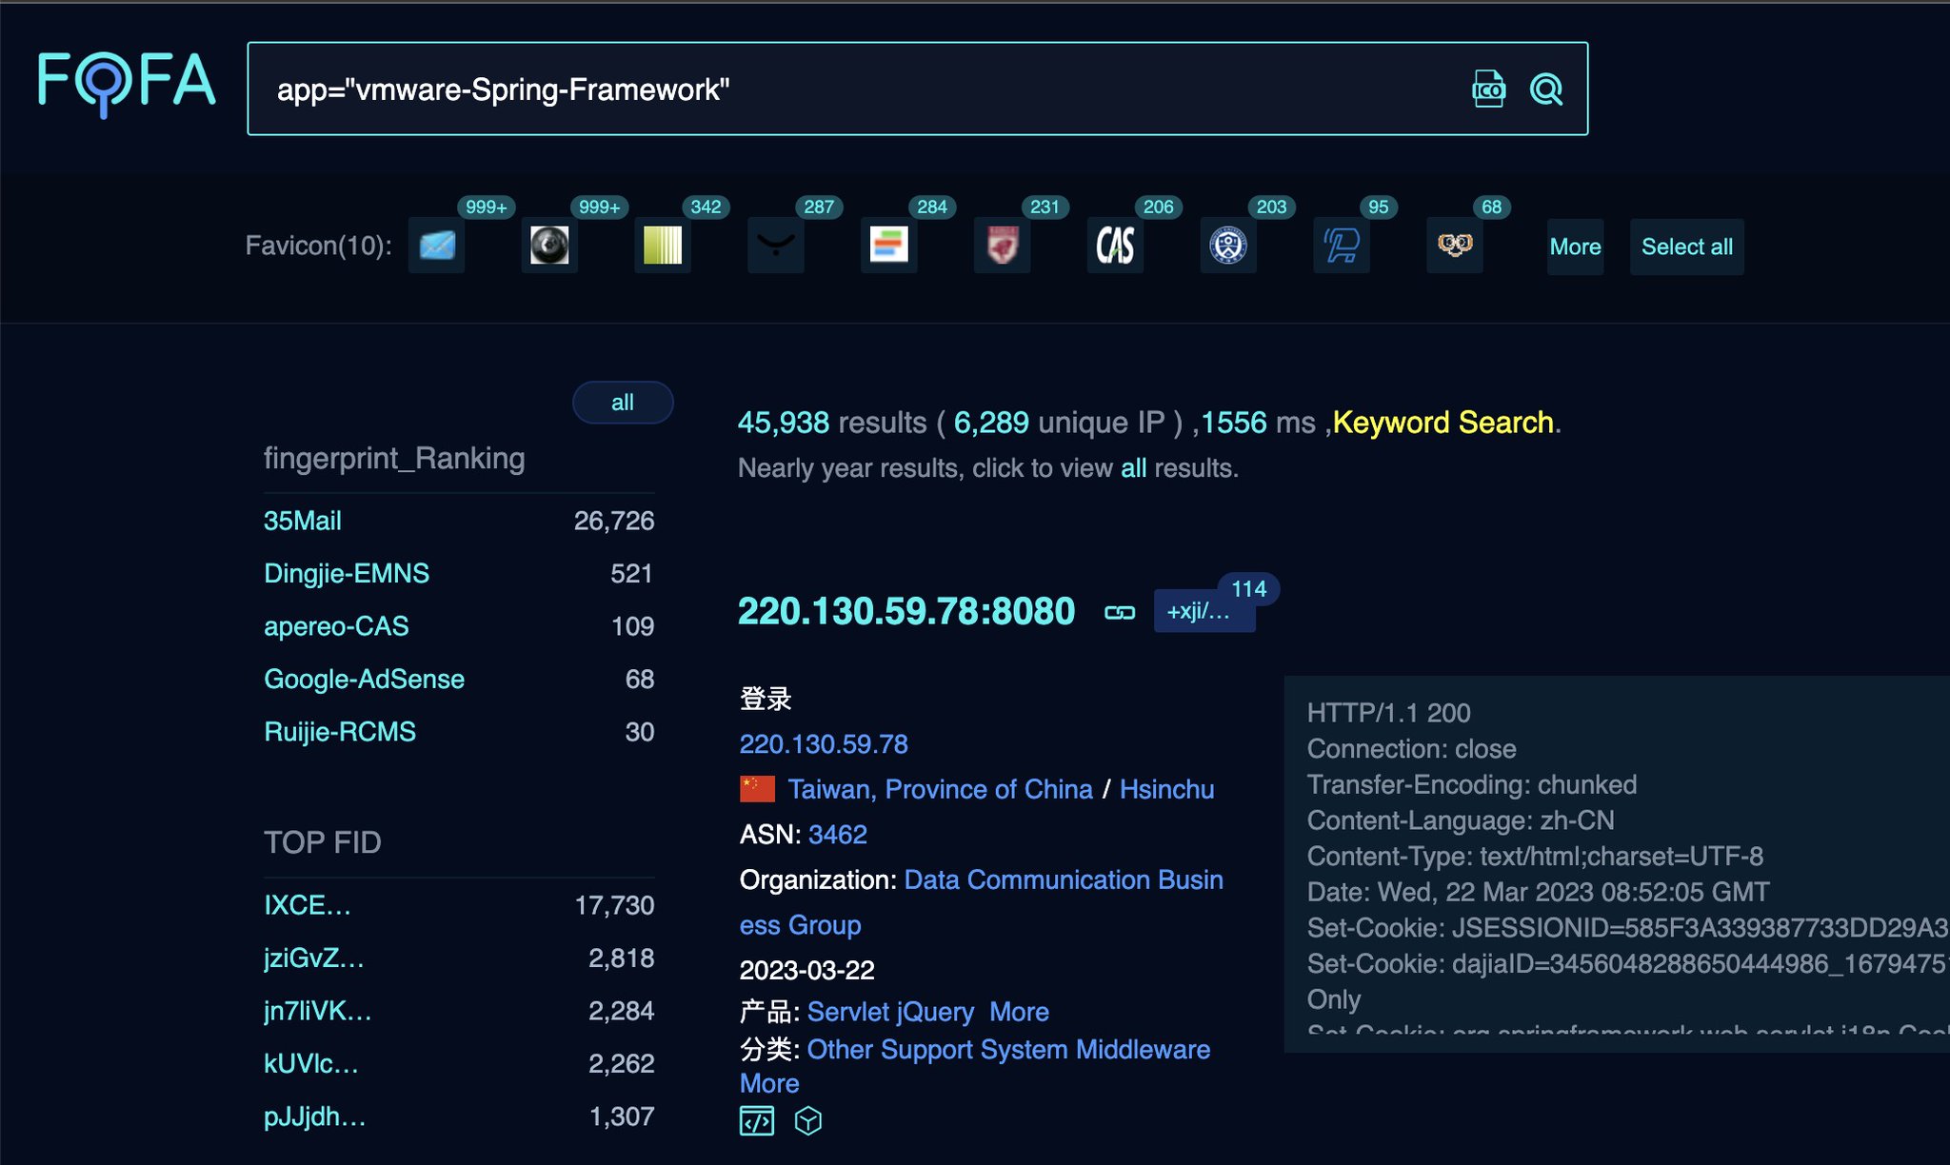Expand More next to jQuery products

pos(1020,1012)
